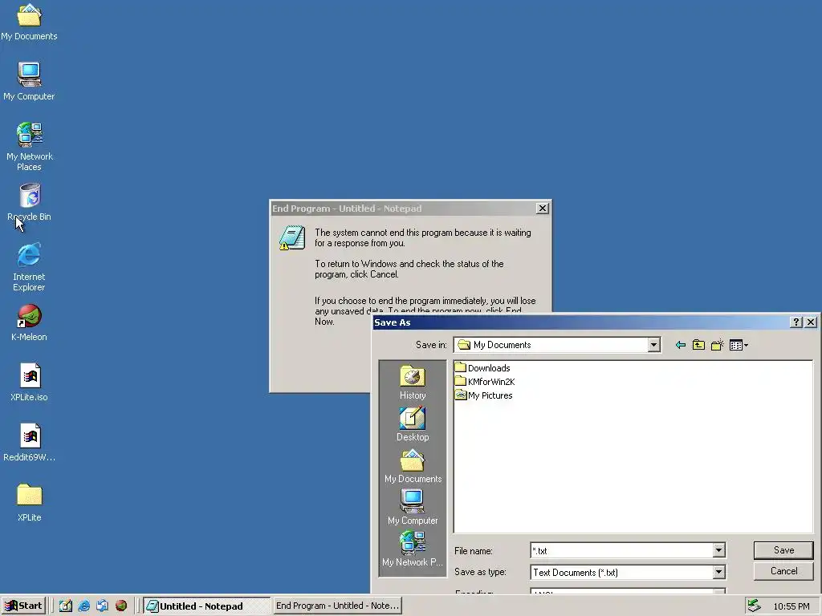822x616 pixels.
Task: Switch to End Program taskbar button
Action: tap(337, 606)
